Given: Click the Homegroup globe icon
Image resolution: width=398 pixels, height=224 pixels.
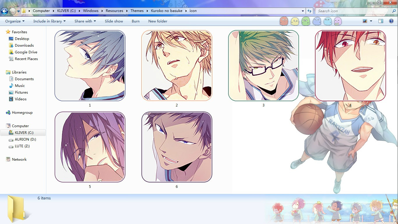Looking at the screenshot, I should click(8, 112).
